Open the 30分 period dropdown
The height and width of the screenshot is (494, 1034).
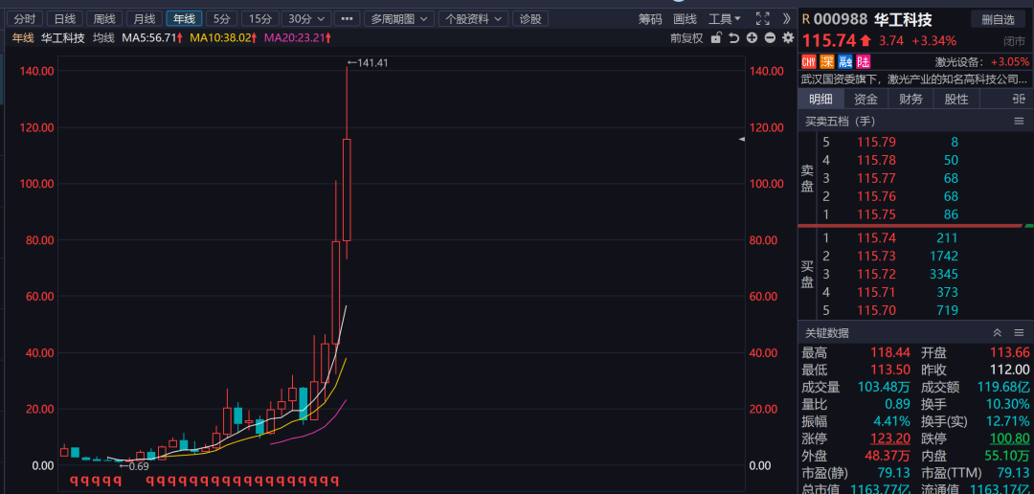[x=306, y=18]
